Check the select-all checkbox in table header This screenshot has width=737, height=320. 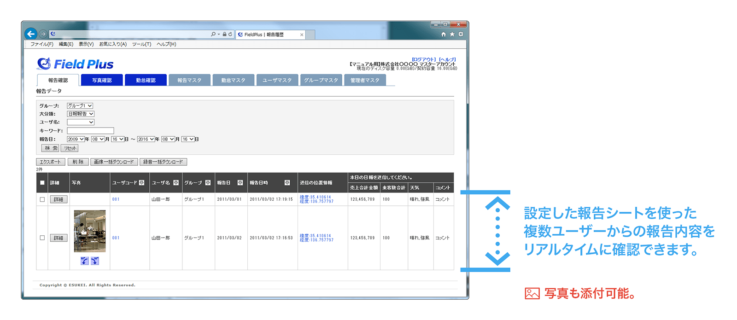pos(42,183)
